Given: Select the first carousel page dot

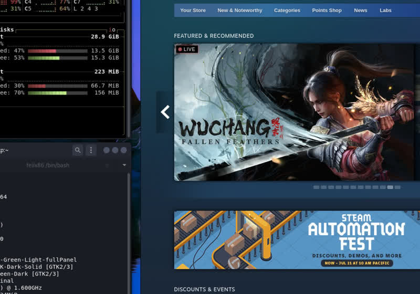Looking at the screenshot, I should tap(317, 187).
